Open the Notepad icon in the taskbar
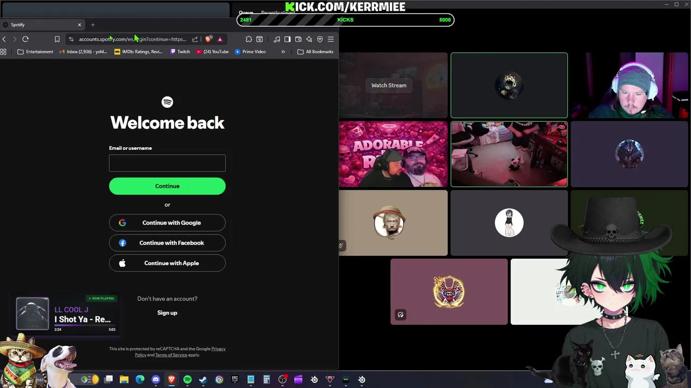Viewport: 691px width, 388px height. click(250, 379)
